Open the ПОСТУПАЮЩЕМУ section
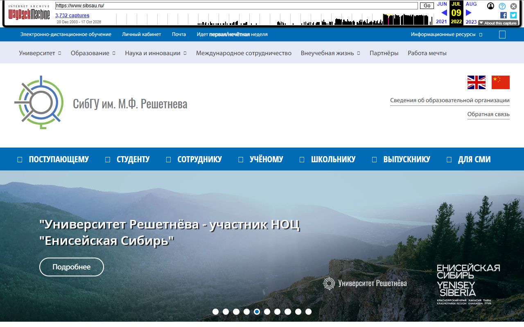 [53, 159]
